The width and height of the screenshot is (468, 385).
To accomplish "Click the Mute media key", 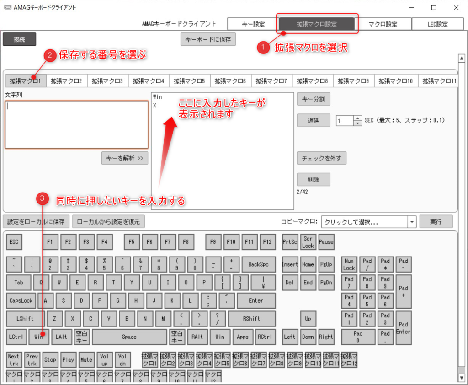I will [x=86, y=359].
